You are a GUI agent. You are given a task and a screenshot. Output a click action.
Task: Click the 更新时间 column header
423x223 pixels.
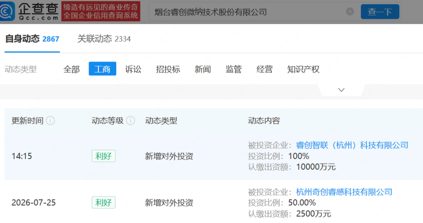click(x=27, y=120)
